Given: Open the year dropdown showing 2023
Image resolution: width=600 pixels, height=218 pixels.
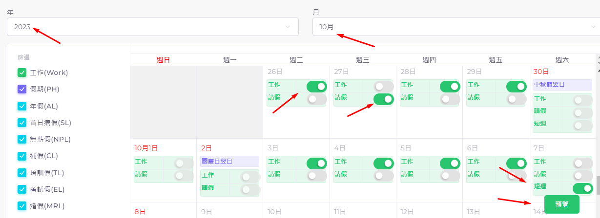Looking at the screenshot, I should coord(153,27).
